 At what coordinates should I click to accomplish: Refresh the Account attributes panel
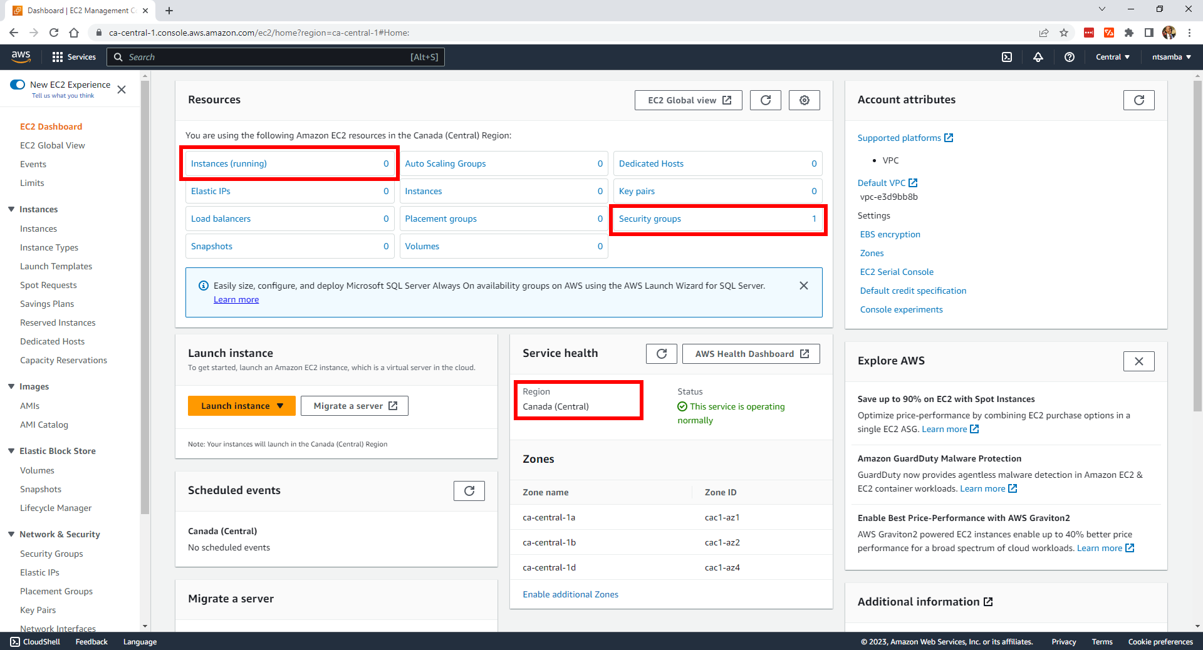pos(1138,100)
